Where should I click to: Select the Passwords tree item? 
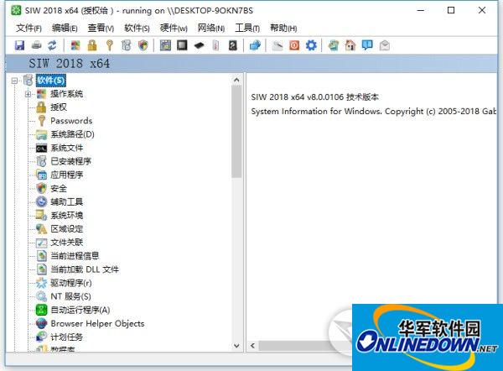click(71, 121)
